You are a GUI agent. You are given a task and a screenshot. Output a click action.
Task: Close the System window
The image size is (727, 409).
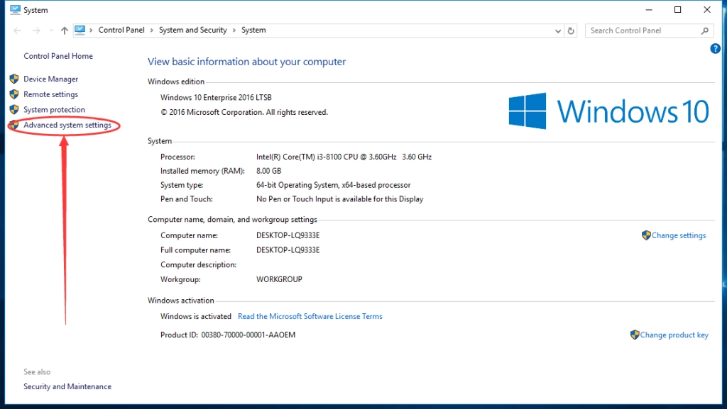pos(707,10)
